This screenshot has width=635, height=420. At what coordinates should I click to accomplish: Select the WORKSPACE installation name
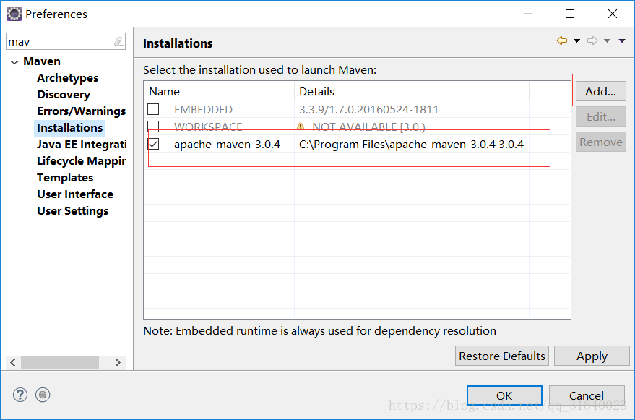click(x=208, y=127)
